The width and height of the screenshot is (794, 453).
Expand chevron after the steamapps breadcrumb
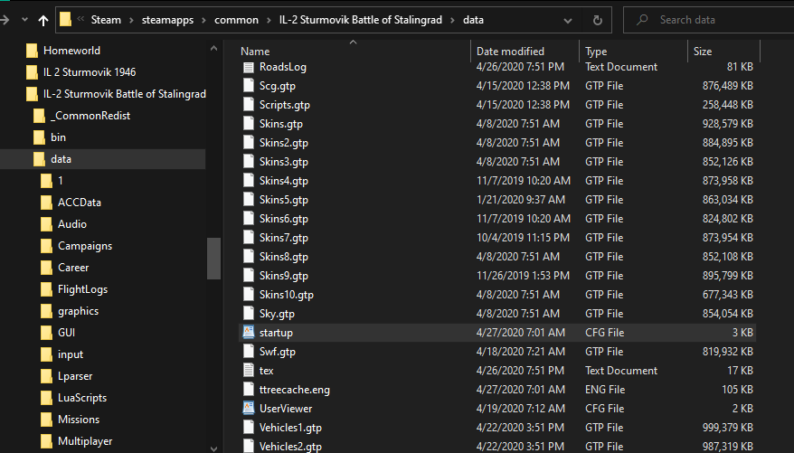pyautogui.click(x=204, y=20)
